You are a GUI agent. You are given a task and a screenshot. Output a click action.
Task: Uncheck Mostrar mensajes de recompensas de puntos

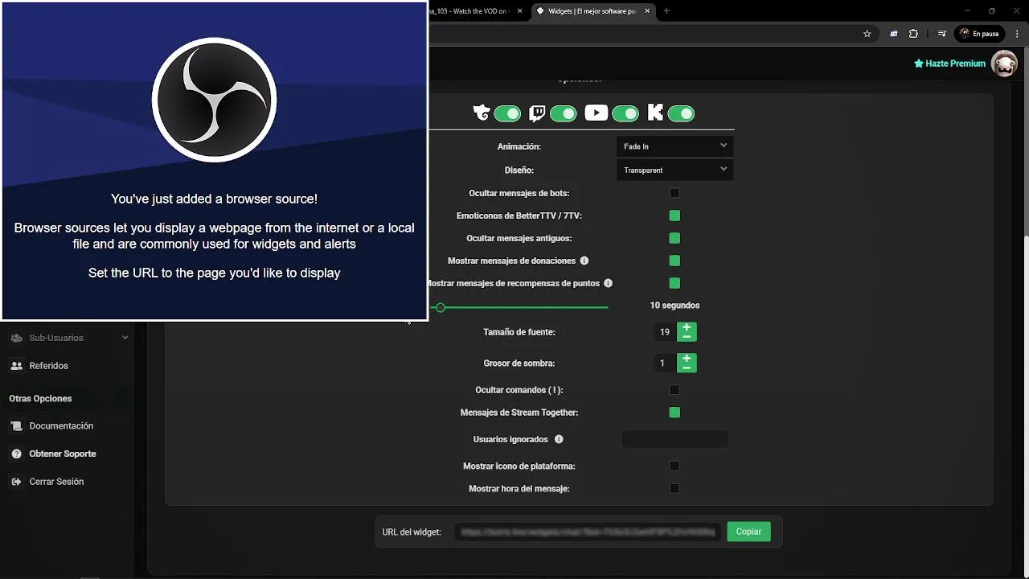coord(674,283)
